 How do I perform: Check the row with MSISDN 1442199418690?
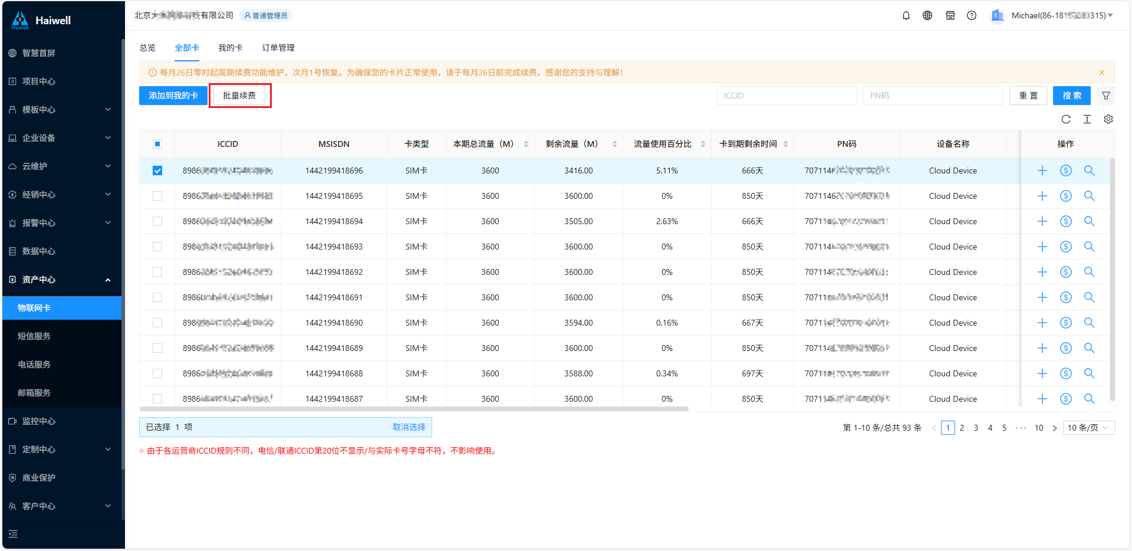click(x=157, y=323)
